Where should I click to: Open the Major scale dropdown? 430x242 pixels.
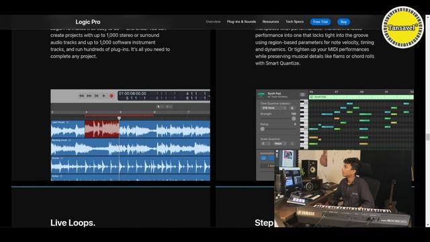(280, 143)
